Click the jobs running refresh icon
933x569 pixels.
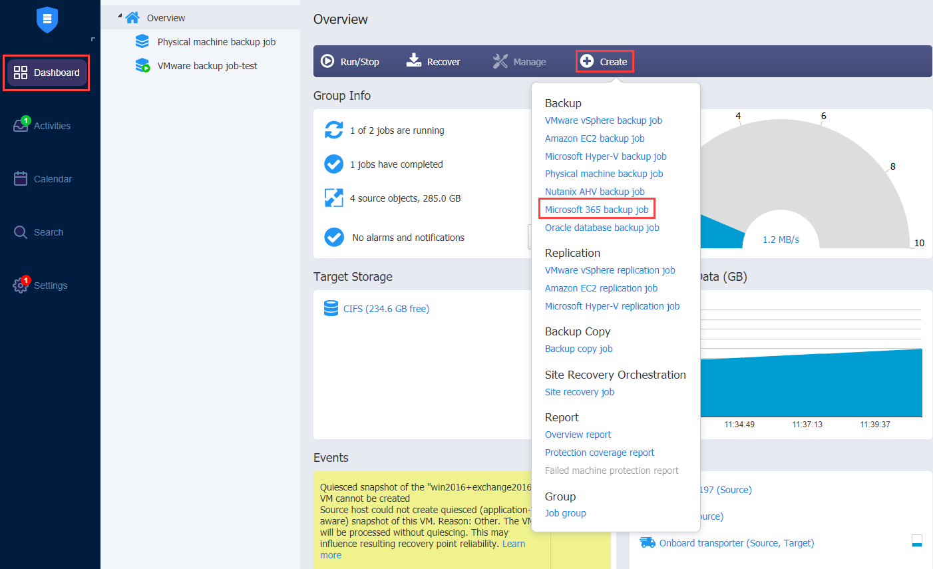[334, 130]
